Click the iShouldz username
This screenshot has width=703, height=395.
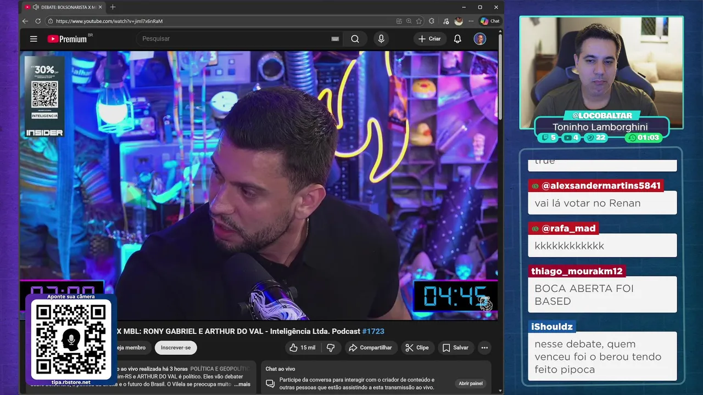[x=552, y=326]
